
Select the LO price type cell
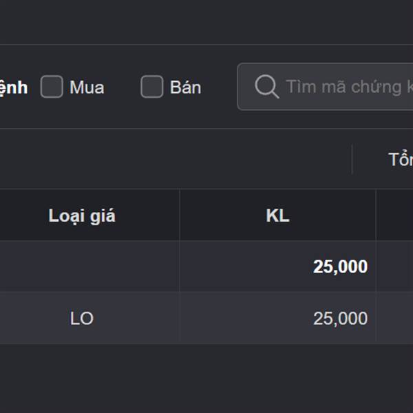(82, 319)
